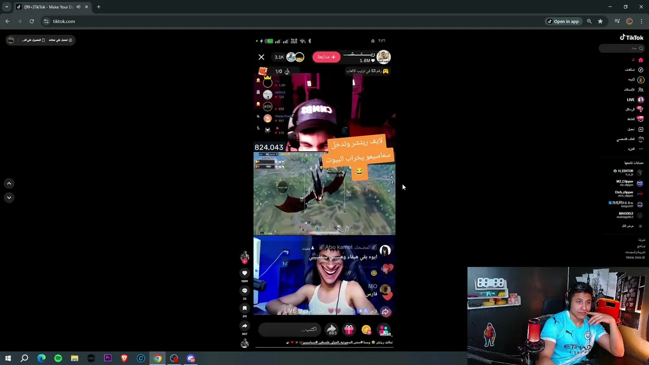Open the profile avatar in the top-left pill
This screenshot has height=365, width=649.
coord(11,40)
